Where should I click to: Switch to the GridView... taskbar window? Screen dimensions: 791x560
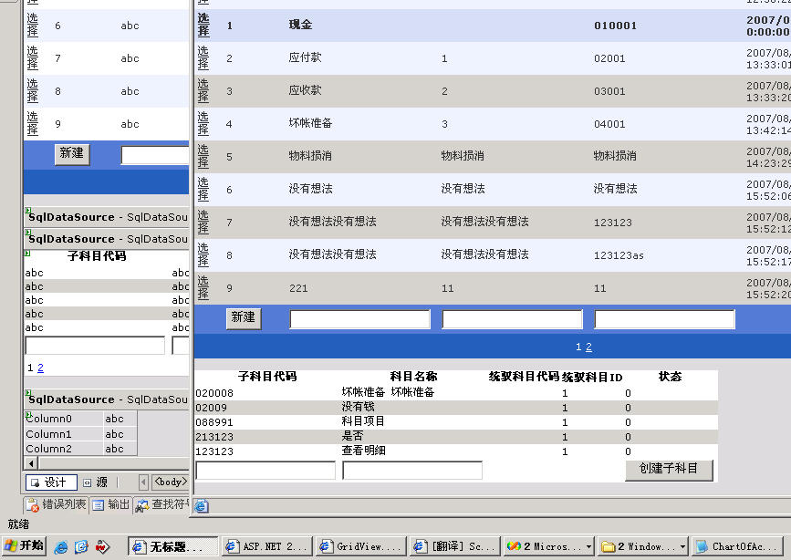[x=360, y=546]
